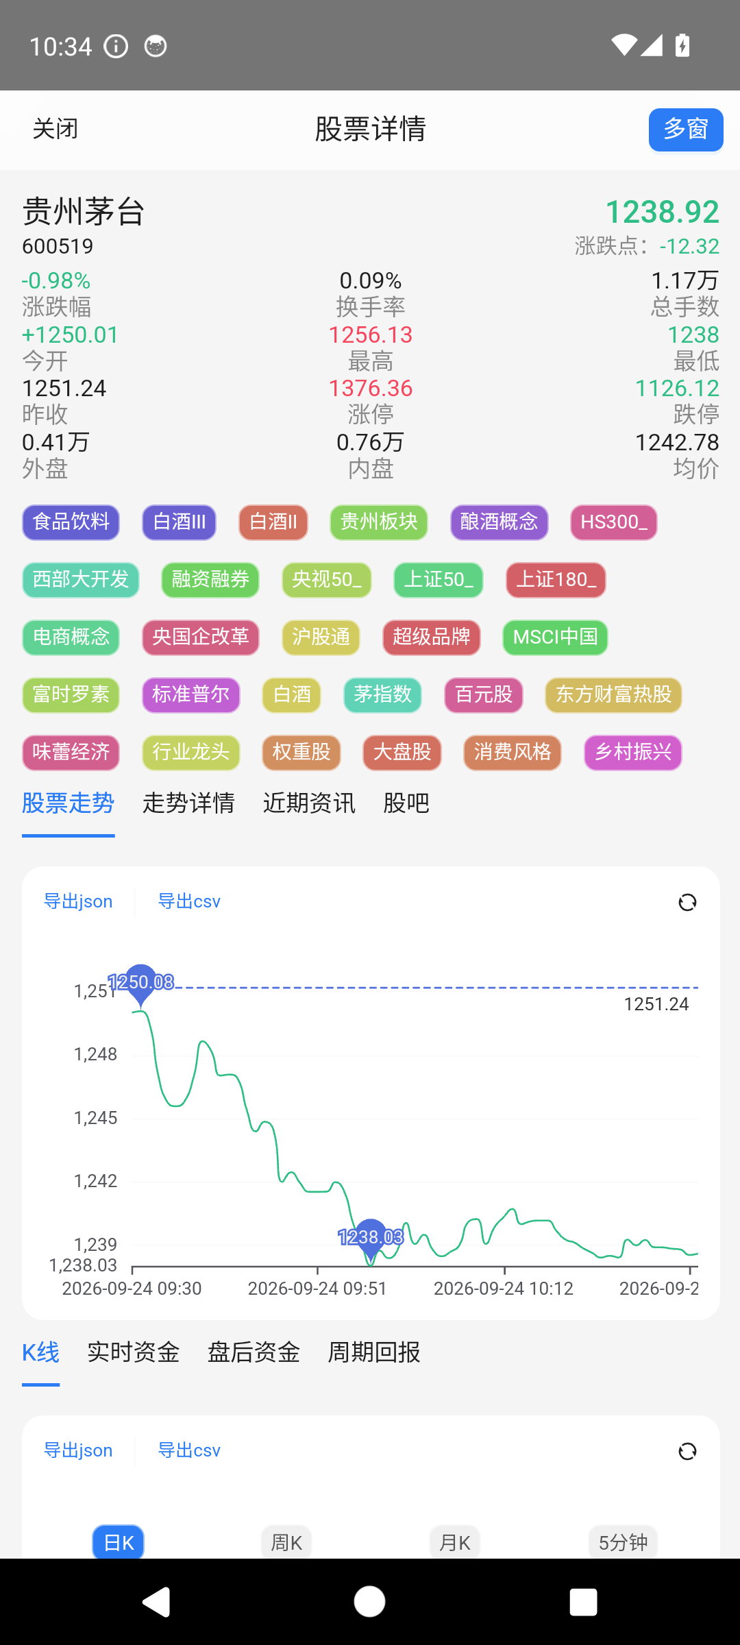740x1645 pixels.
Task: Tap the cat face status bar icon
Action: (x=156, y=46)
